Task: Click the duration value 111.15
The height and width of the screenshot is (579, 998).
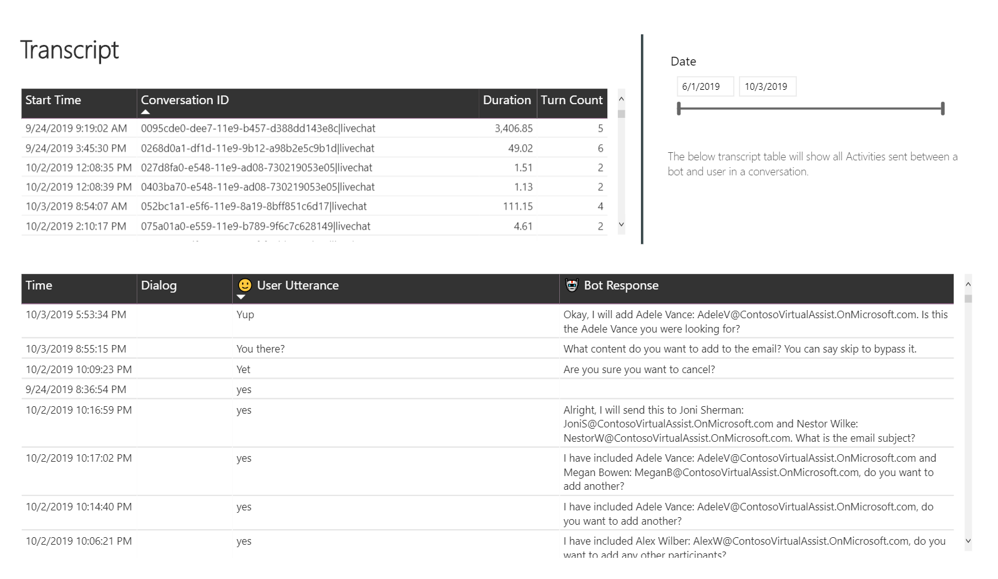Action: pyautogui.click(x=518, y=207)
